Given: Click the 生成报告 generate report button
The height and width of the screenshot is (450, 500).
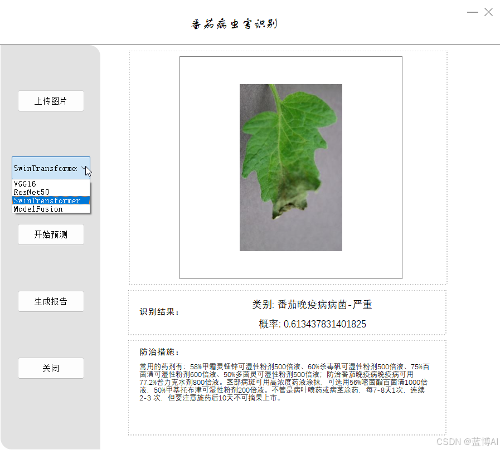Looking at the screenshot, I should [51, 301].
